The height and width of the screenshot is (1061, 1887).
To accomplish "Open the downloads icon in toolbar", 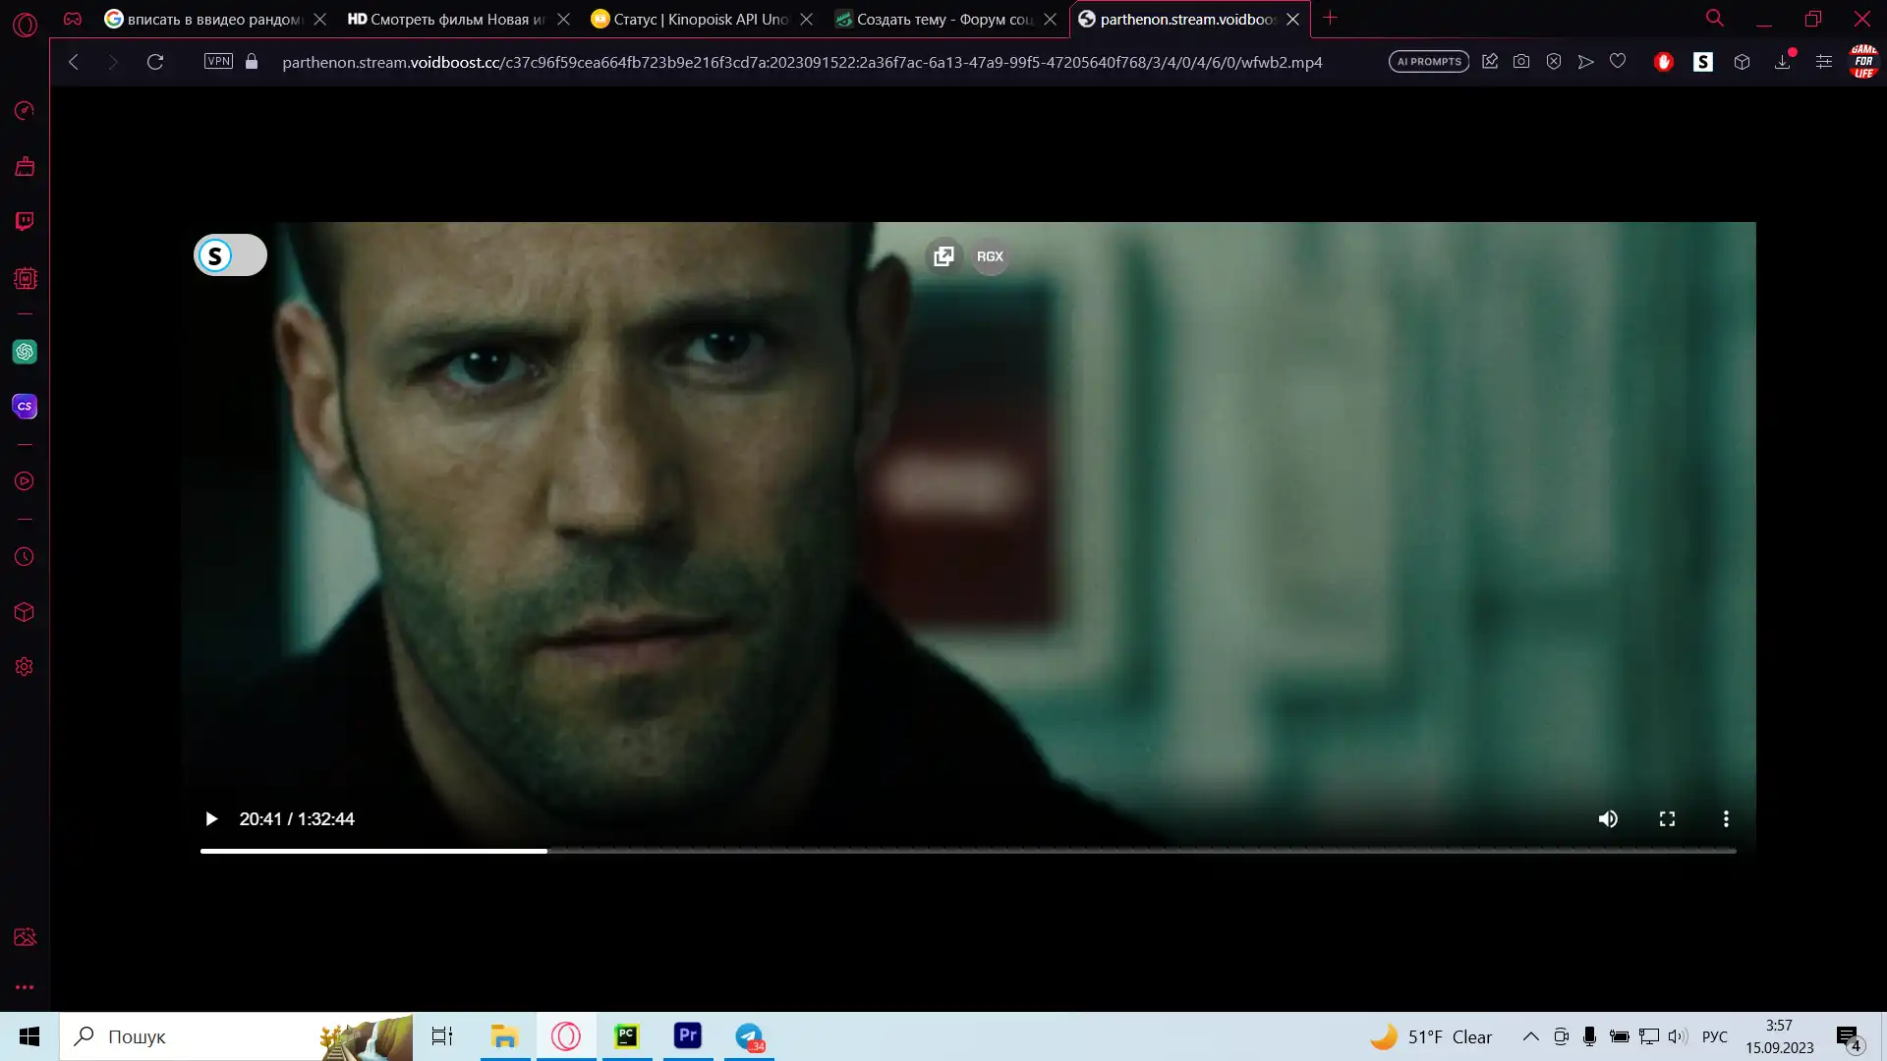I will click(1783, 62).
